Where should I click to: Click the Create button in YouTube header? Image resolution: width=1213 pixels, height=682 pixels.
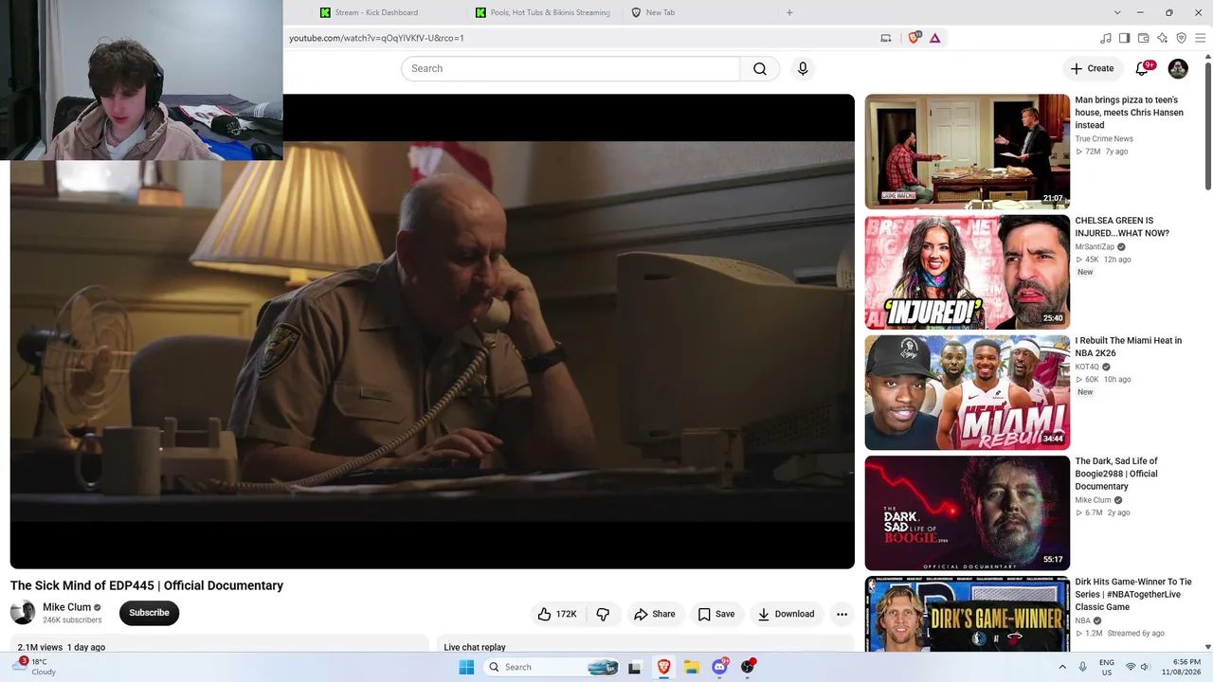tap(1092, 68)
